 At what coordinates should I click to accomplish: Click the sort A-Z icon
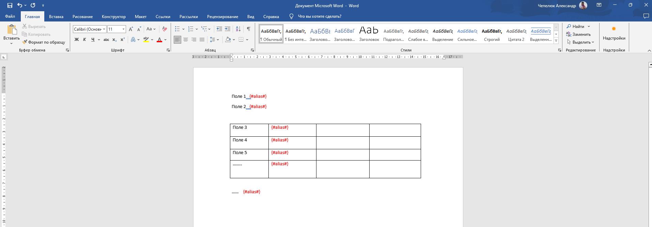(238, 29)
